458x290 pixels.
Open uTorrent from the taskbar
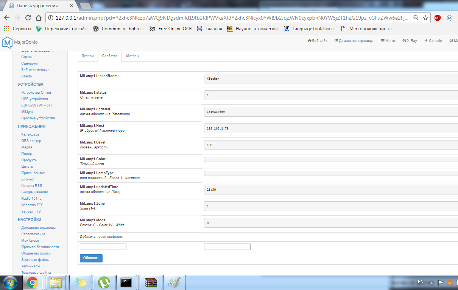pyautogui.click(x=104, y=282)
